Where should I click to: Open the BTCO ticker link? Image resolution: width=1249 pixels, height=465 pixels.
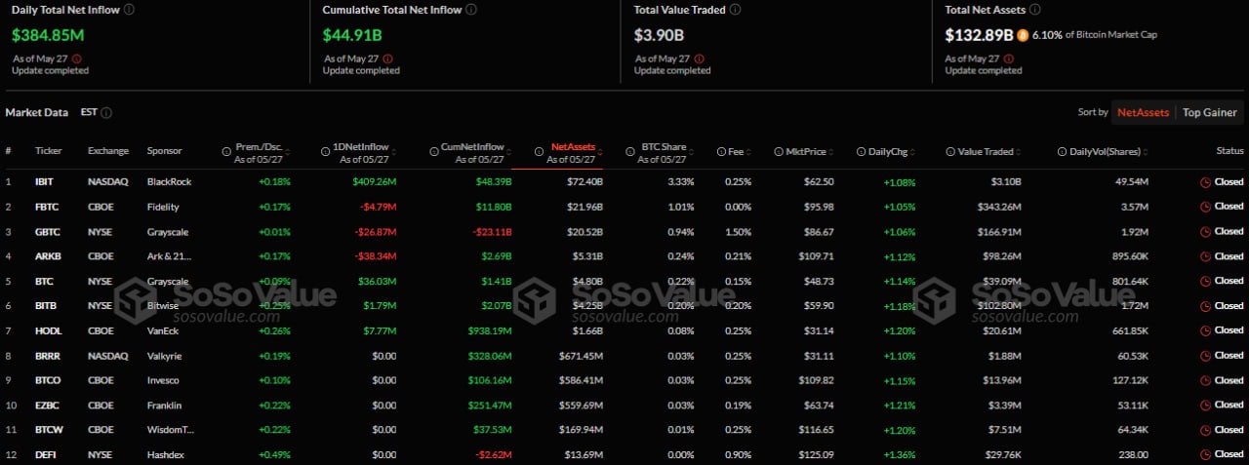pyautogui.click(x=48, y=380)
